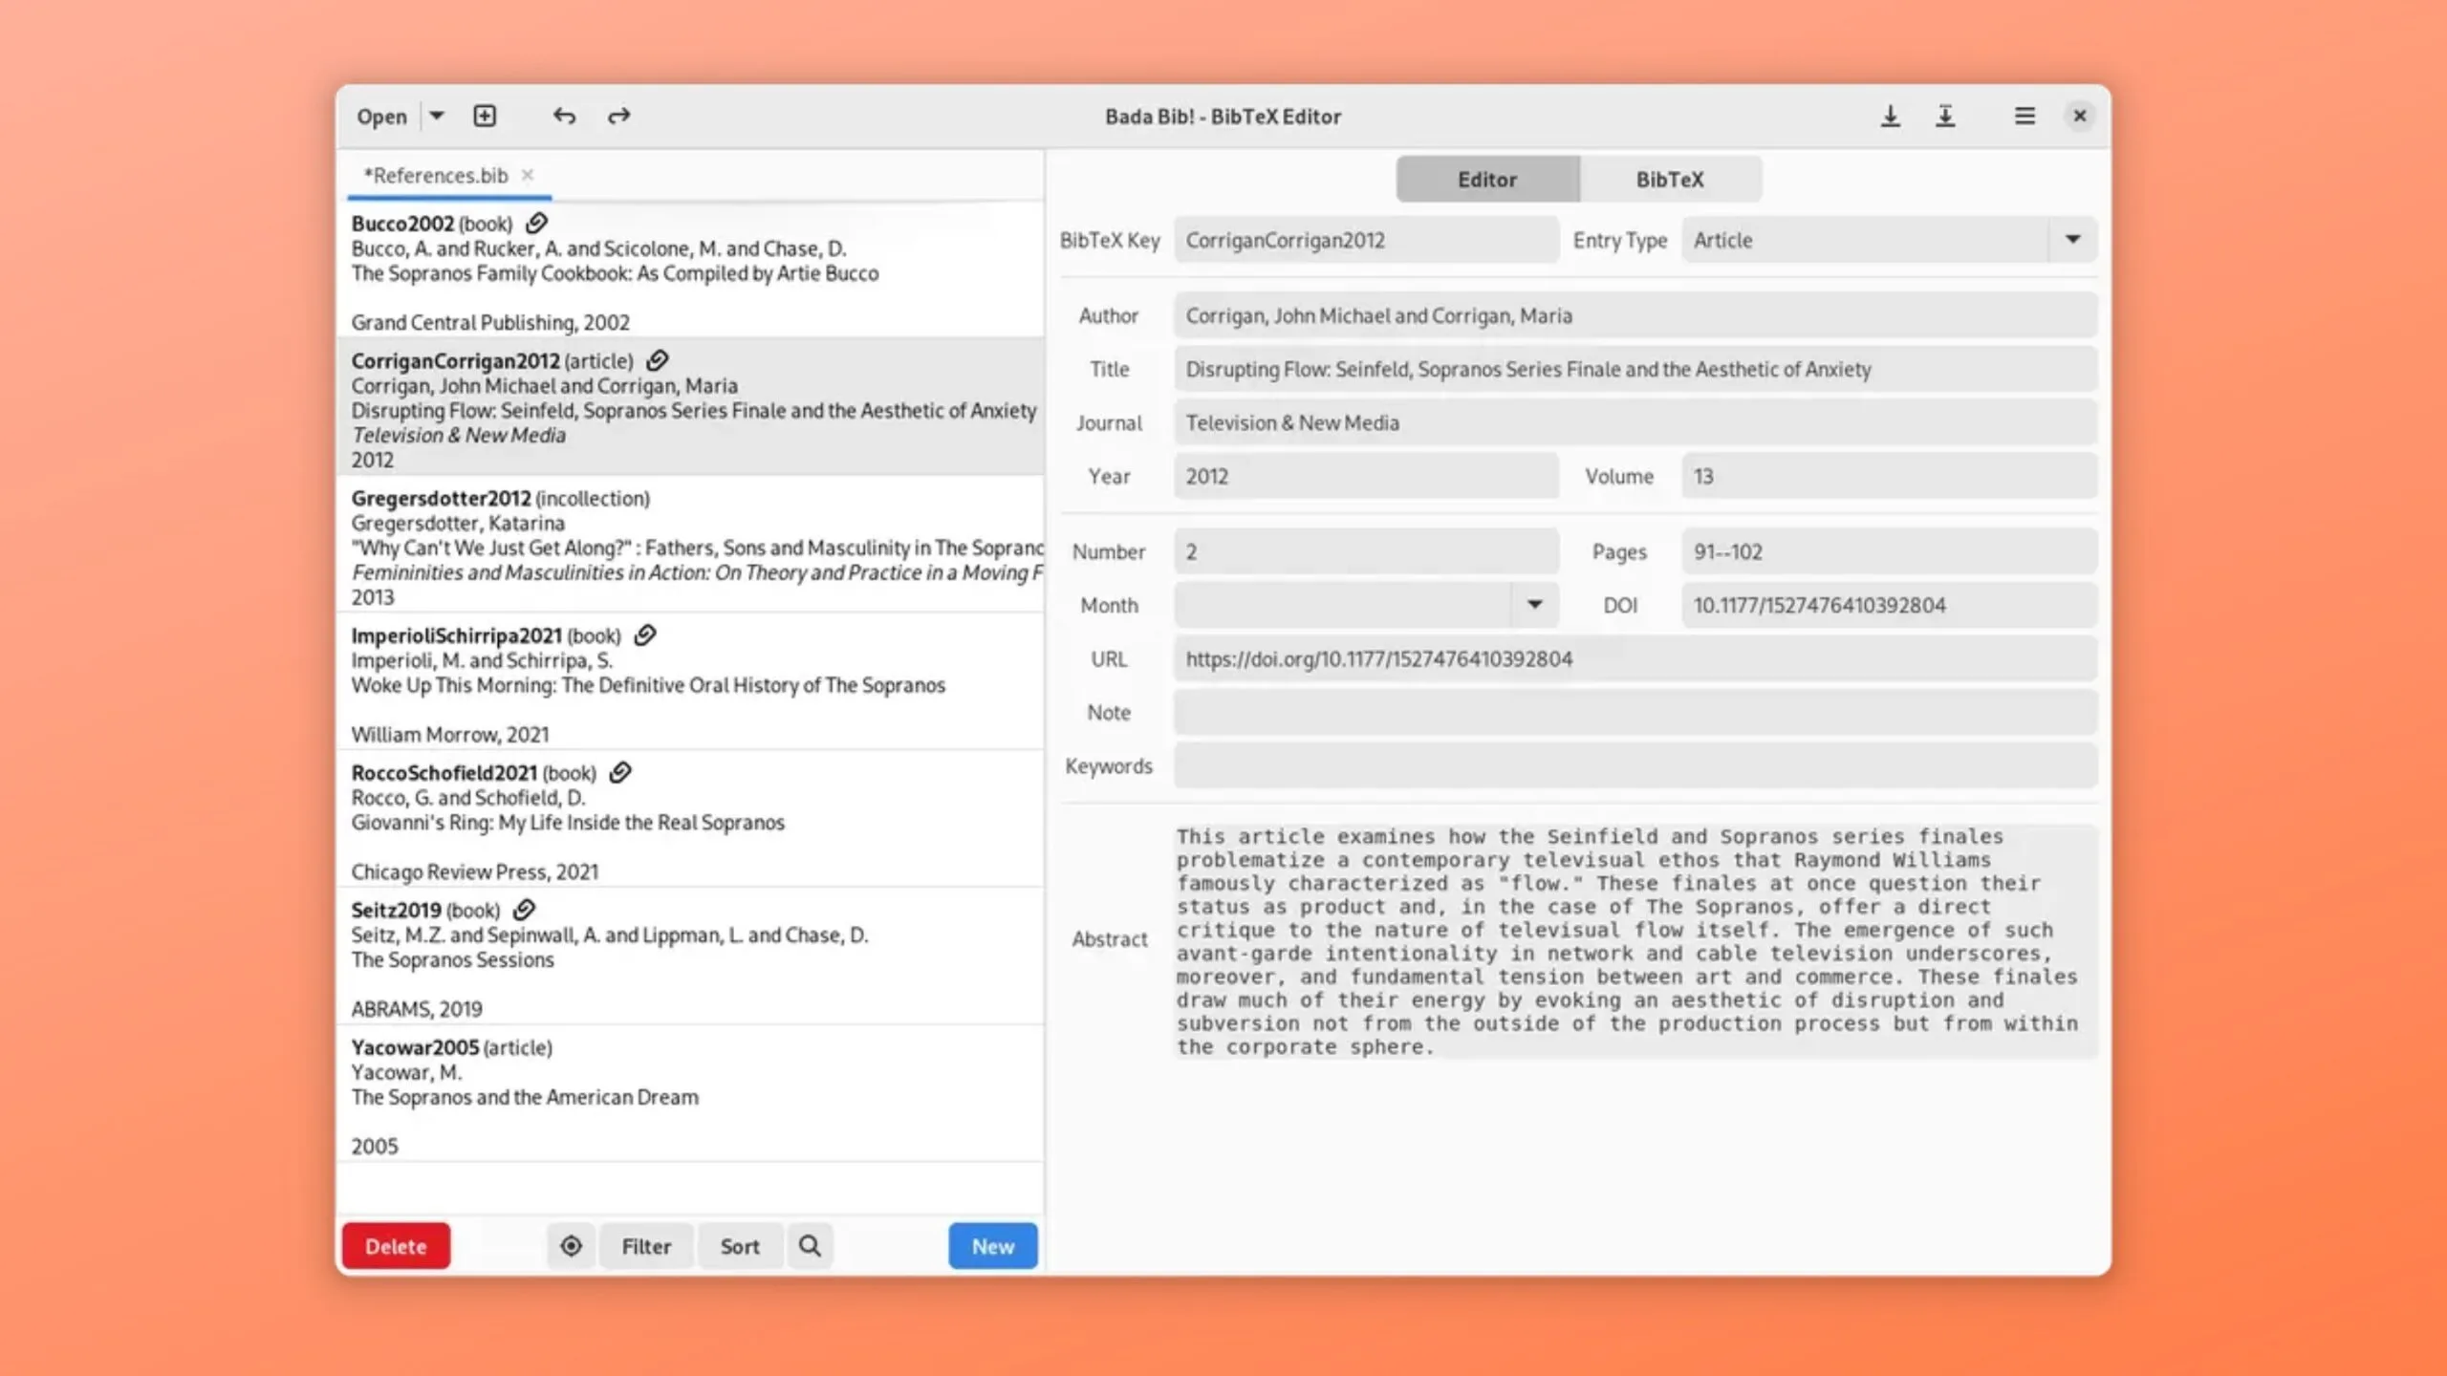This screenshot has height=1376, width=2447.
Task: Open the file tab dropdown arrow
Action: coord(435,116)
